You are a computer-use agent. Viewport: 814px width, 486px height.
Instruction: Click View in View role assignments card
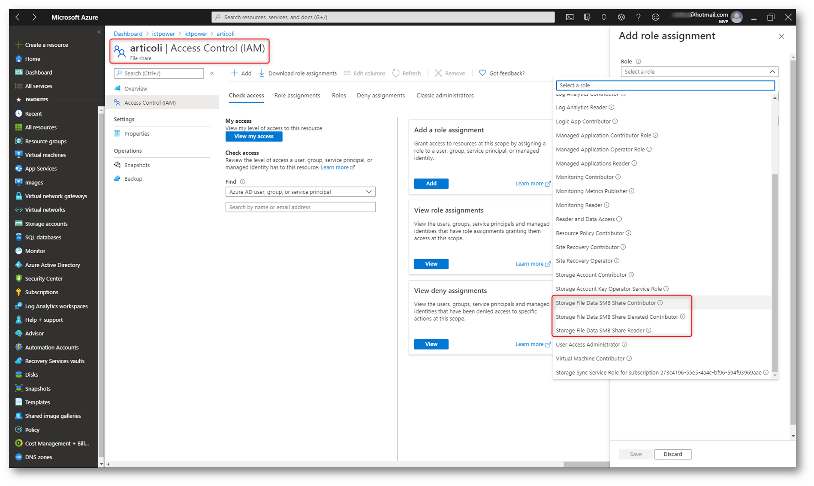(431, 264)
